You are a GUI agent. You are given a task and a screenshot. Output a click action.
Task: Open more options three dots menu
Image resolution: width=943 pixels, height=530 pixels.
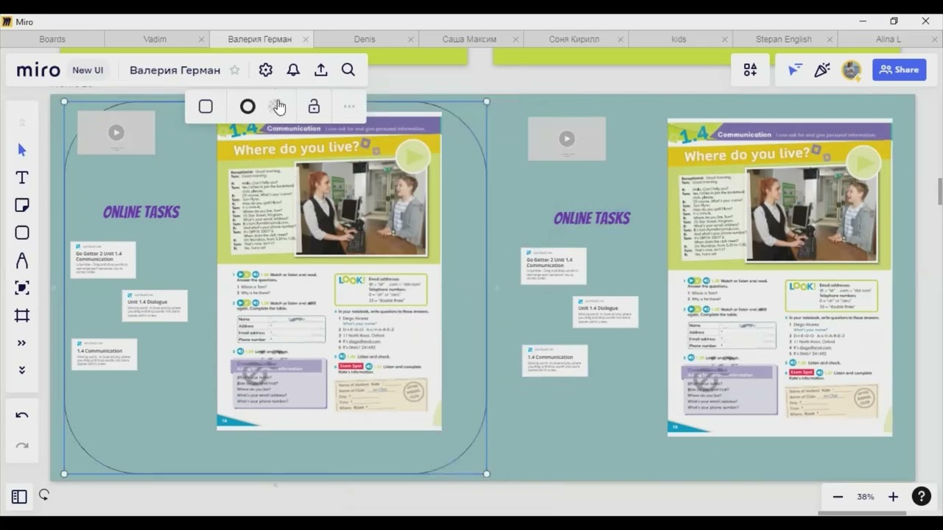point(349,107)
